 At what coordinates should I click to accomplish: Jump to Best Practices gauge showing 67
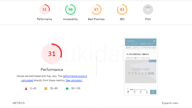pyautogui.click(x=96, y=9)
